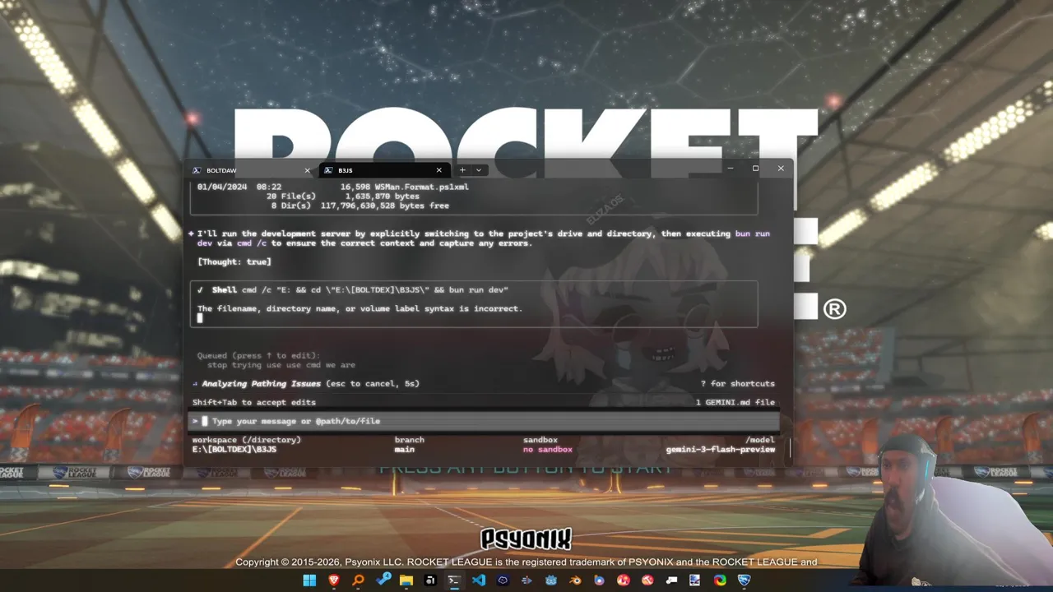This screenshot has height=592, width=1053.
Task: Close the B3JS tab
Action: pyautogui.click(x=438, y=170)
